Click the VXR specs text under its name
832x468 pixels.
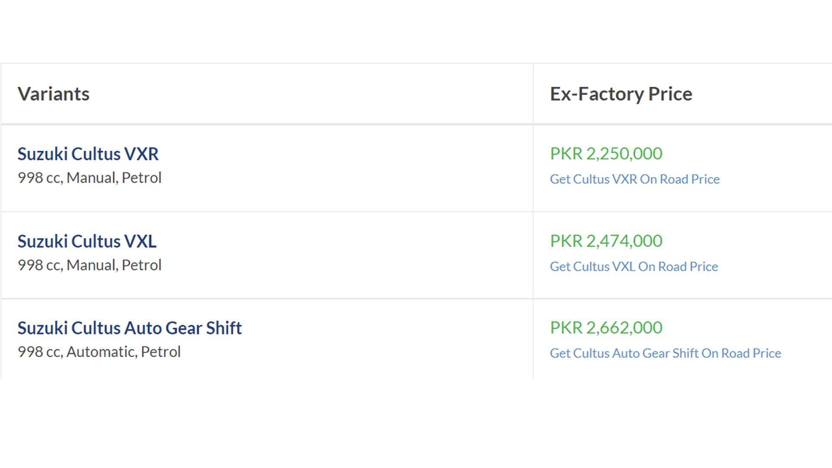click(x=89, y=178)
